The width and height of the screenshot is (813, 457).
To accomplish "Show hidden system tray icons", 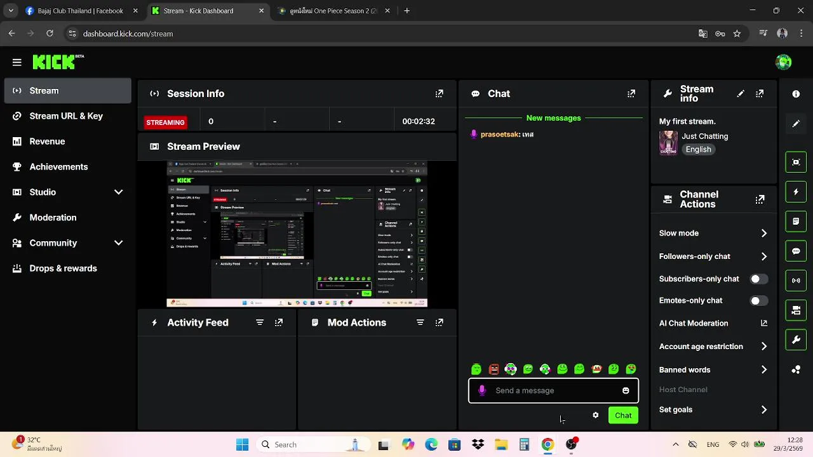I will pos(675,444).
